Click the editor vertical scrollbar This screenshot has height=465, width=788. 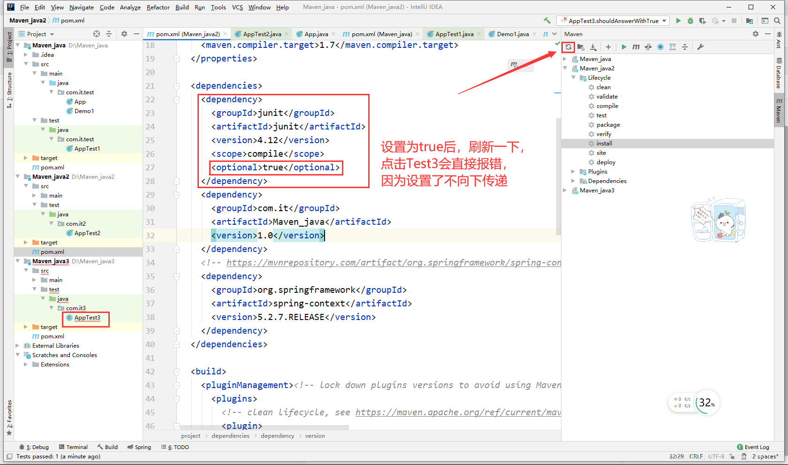click(558, 176)
